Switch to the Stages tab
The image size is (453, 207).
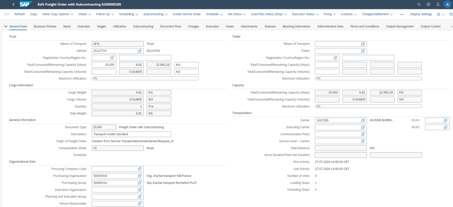click(101, 27)
